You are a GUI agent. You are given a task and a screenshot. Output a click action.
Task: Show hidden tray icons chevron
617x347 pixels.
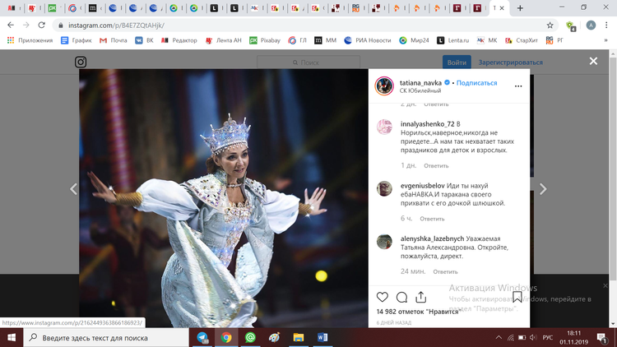pyautogui.click(x=499, y=338)
